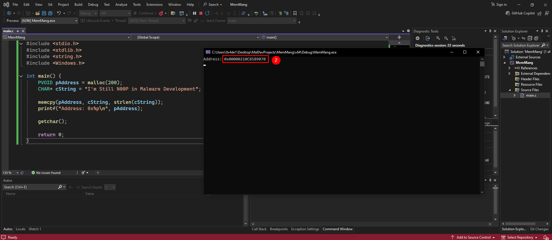Screen dimensions: 552x240
Task: Click the Save floppy disk icon
Action: coord(44,13)
